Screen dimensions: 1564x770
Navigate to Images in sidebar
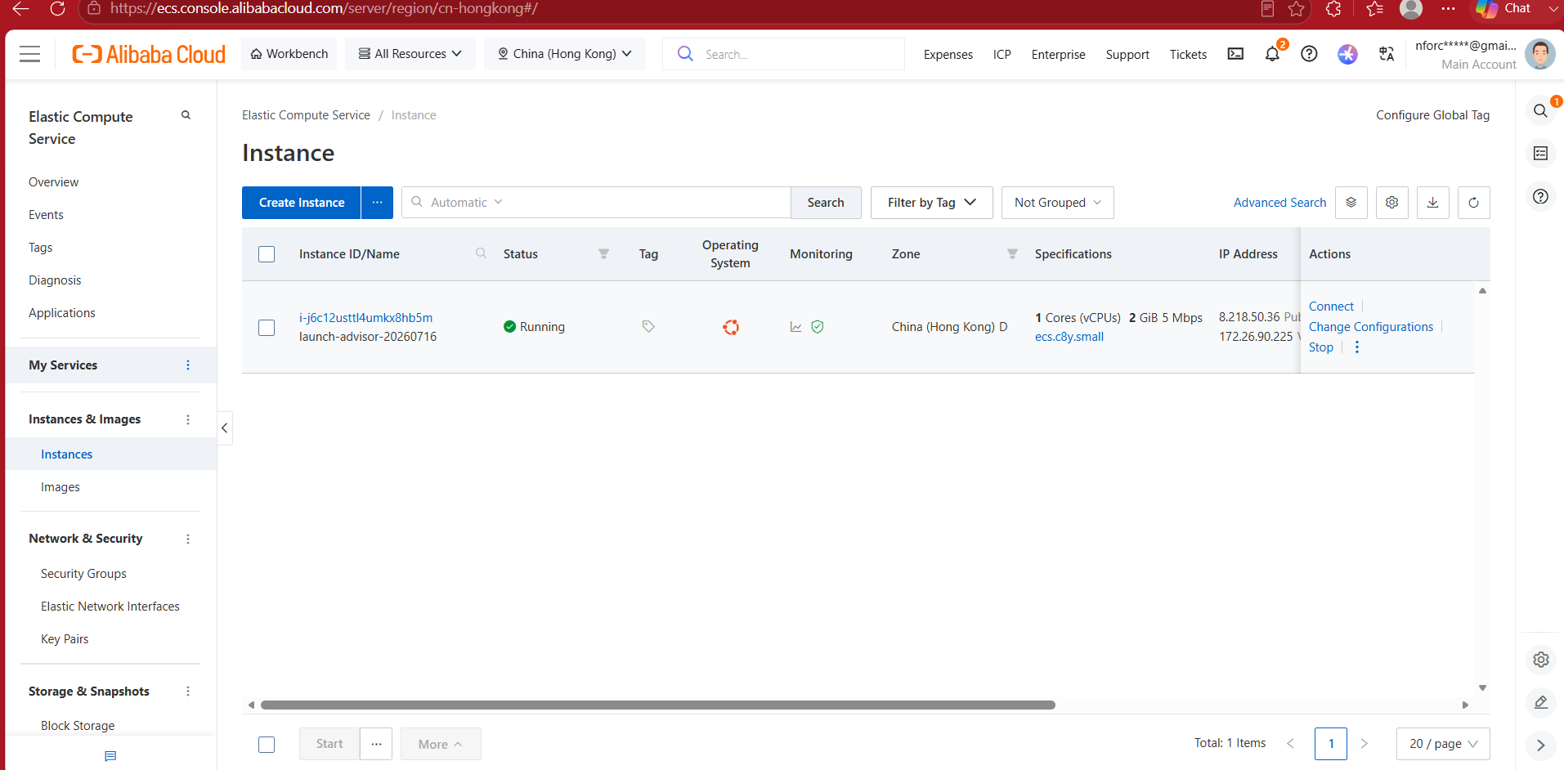click(x=60, y=487)
